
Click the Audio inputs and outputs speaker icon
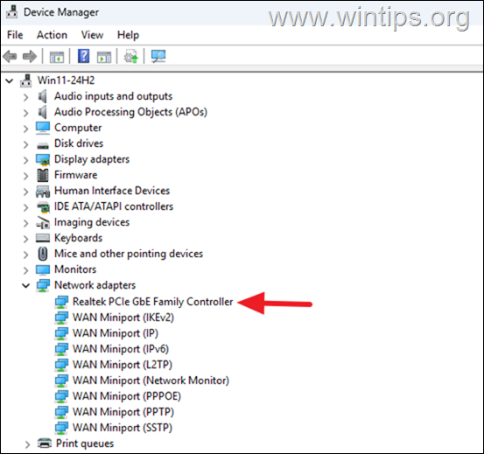point(43,96)
